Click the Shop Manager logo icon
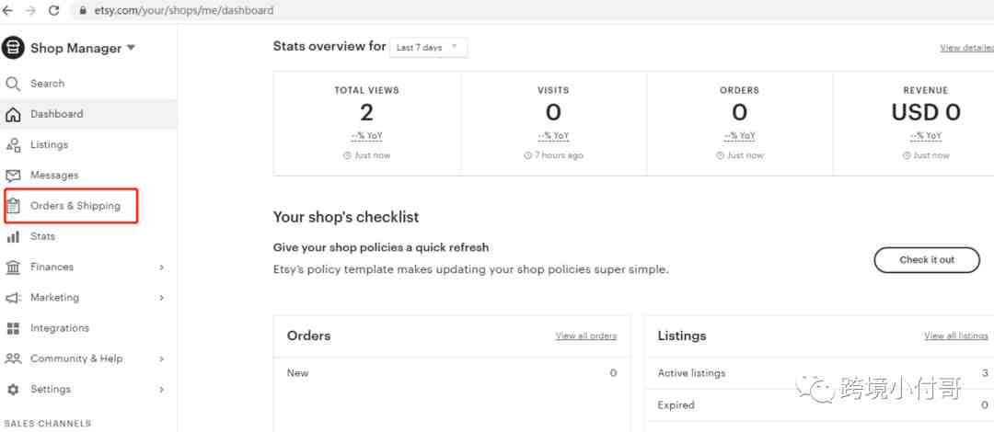The width and height of the screenshot is (994, 432). pos(13,48)
